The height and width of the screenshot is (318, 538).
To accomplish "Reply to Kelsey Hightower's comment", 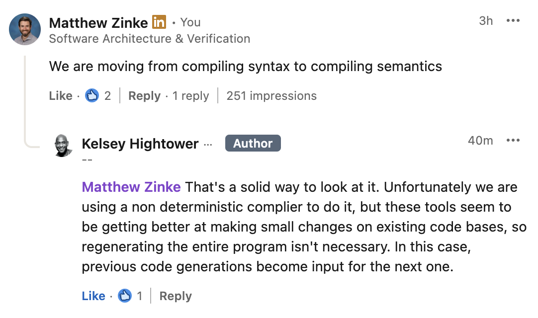I will click(176, 296).
